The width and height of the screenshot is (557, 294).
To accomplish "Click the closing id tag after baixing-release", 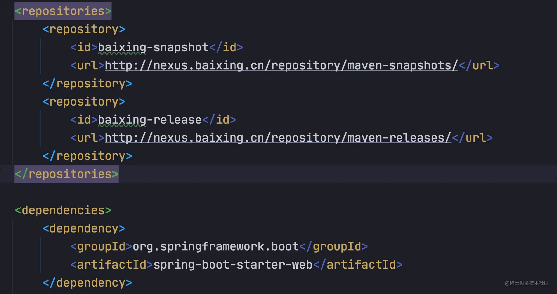I will tap(219, 120).
